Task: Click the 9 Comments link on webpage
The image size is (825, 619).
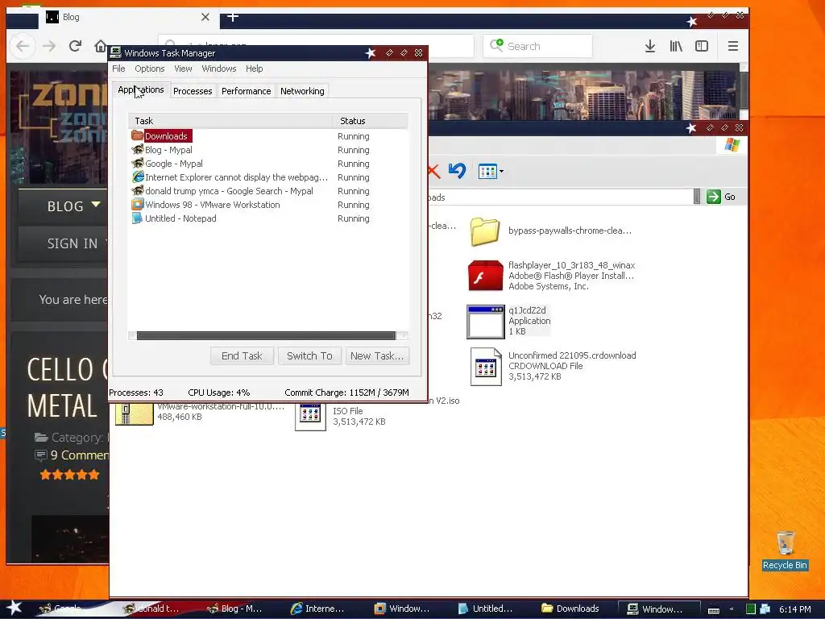Action: tap(80, 455)
